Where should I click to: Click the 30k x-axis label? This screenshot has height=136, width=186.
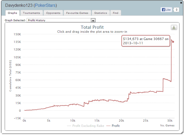pyautogui.click(x=170, y=121)
